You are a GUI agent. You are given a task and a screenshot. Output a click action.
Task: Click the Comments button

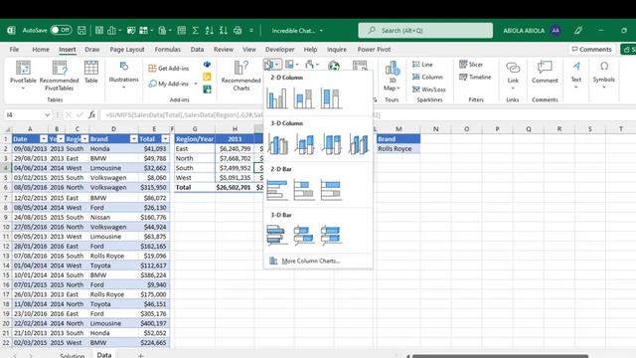coord(591,49)
